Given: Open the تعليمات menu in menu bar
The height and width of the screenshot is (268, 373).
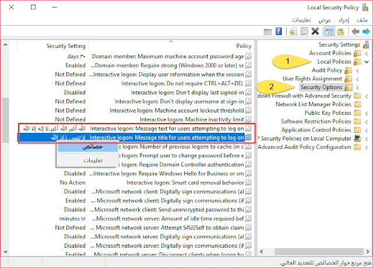Looking at the screenshot, I should click(301, 20).
